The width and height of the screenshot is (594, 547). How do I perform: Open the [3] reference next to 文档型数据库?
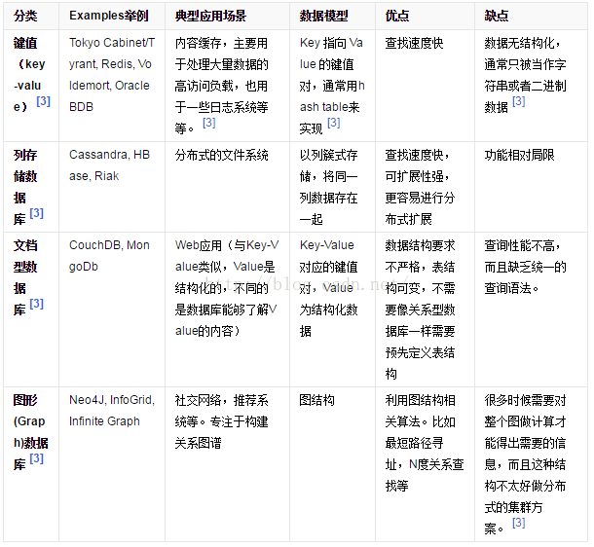click(36, 304)
